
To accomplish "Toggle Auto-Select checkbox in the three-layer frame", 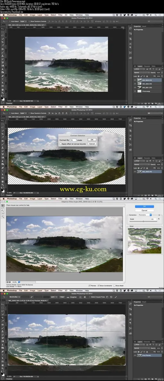I will tap(10, 21).
